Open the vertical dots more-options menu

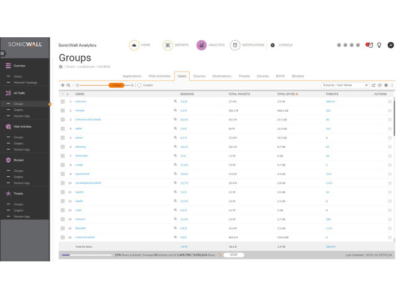coord(392,85)
